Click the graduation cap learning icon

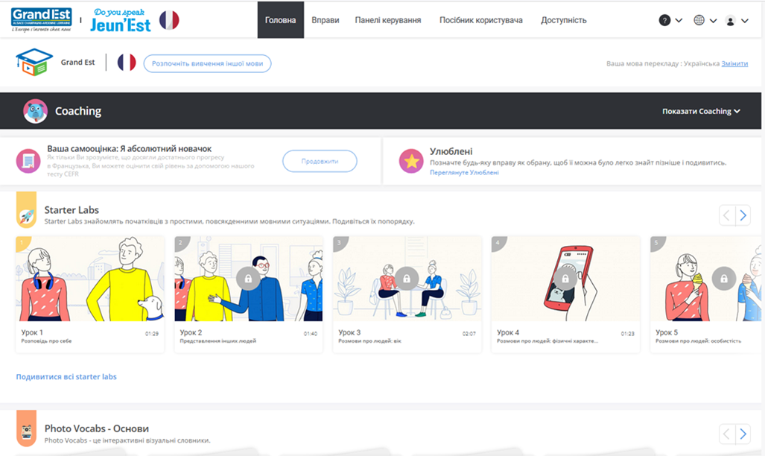coord(34,63)
